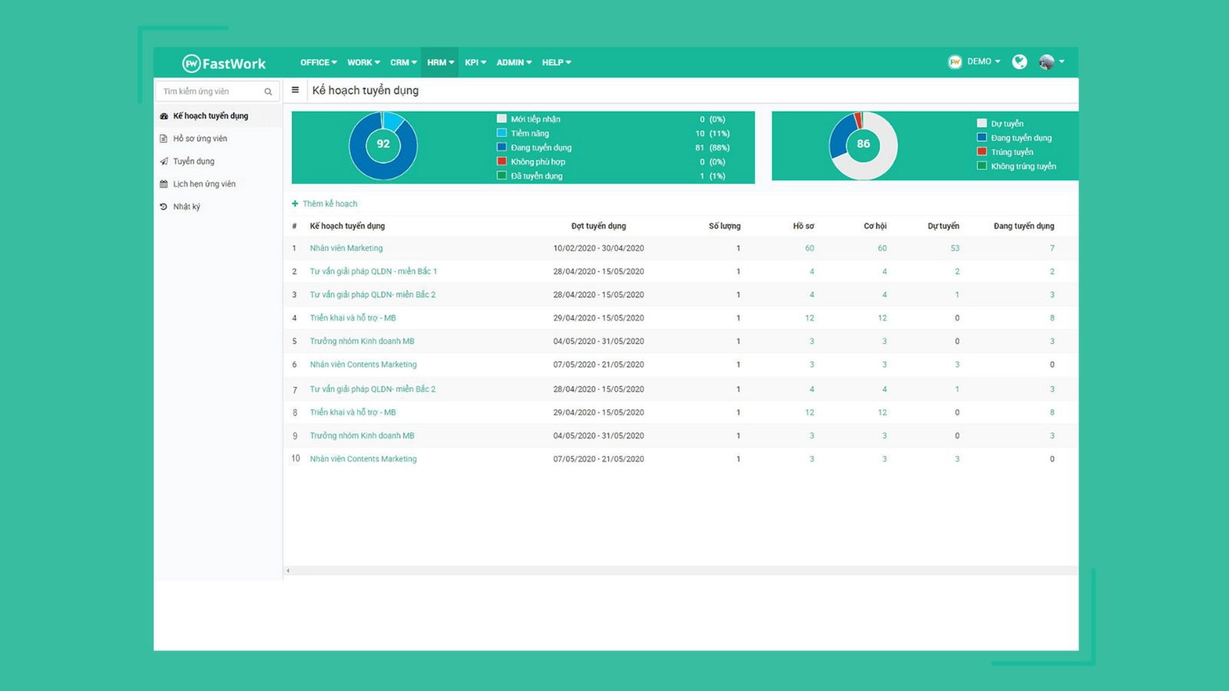Click the Kế hoạch tuyển dụng sidebar icon
The image size is (1229, 691).
164,116
